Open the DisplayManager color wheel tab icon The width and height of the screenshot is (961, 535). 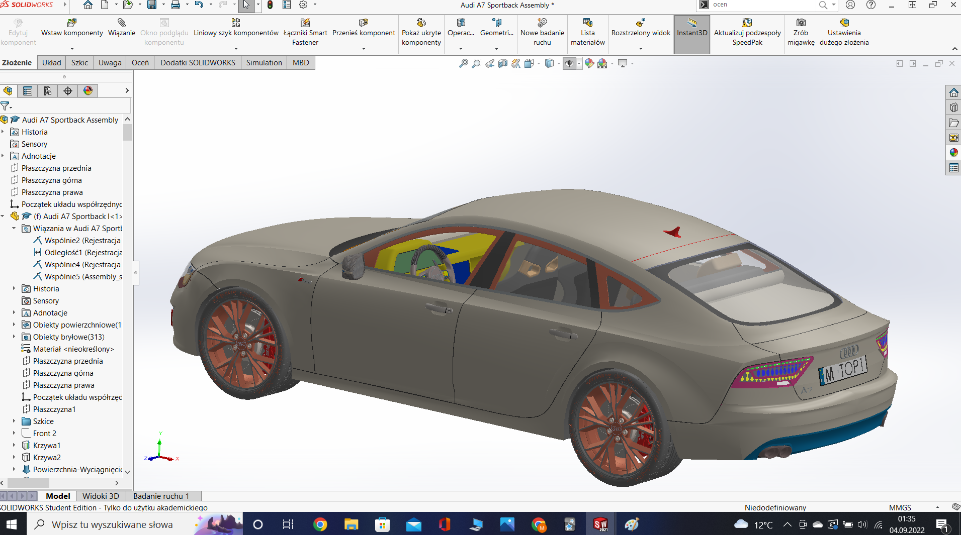pyautogui.click(x=88, y=91)
